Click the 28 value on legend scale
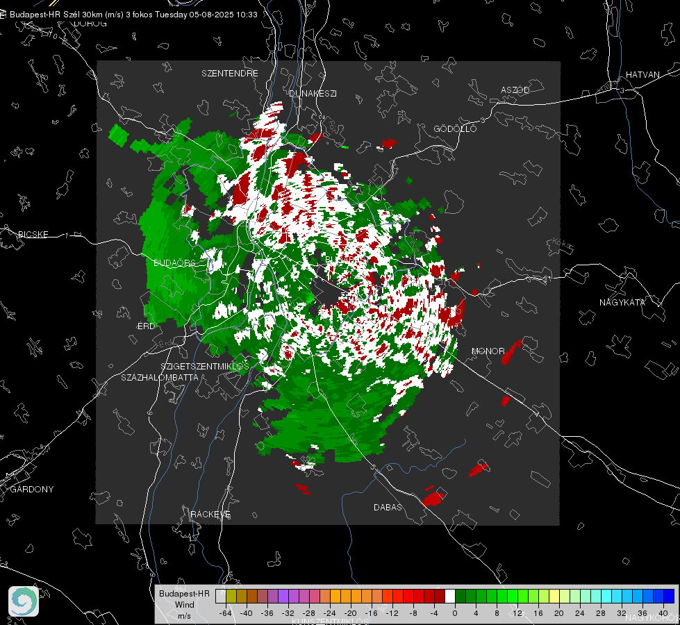This screenshot has width=680, height=625. [600, 613]
